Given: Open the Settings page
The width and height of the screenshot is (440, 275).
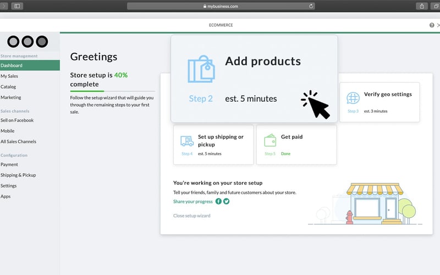Looking at the screenshot, I should point(8,186).
